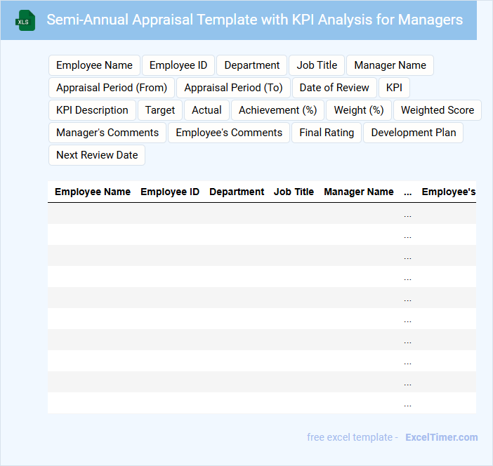The height and width of the screenshot is (466, 493).
Task: Click the Department column header
Action: (237, 192)
